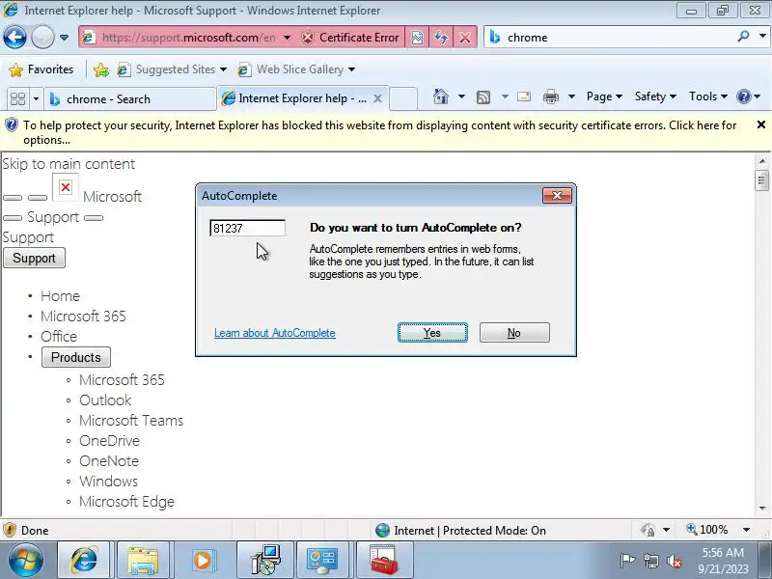Switch to the chrome - Search tab
The width and height of the screenshot is (772, 579).
point(130,99)
